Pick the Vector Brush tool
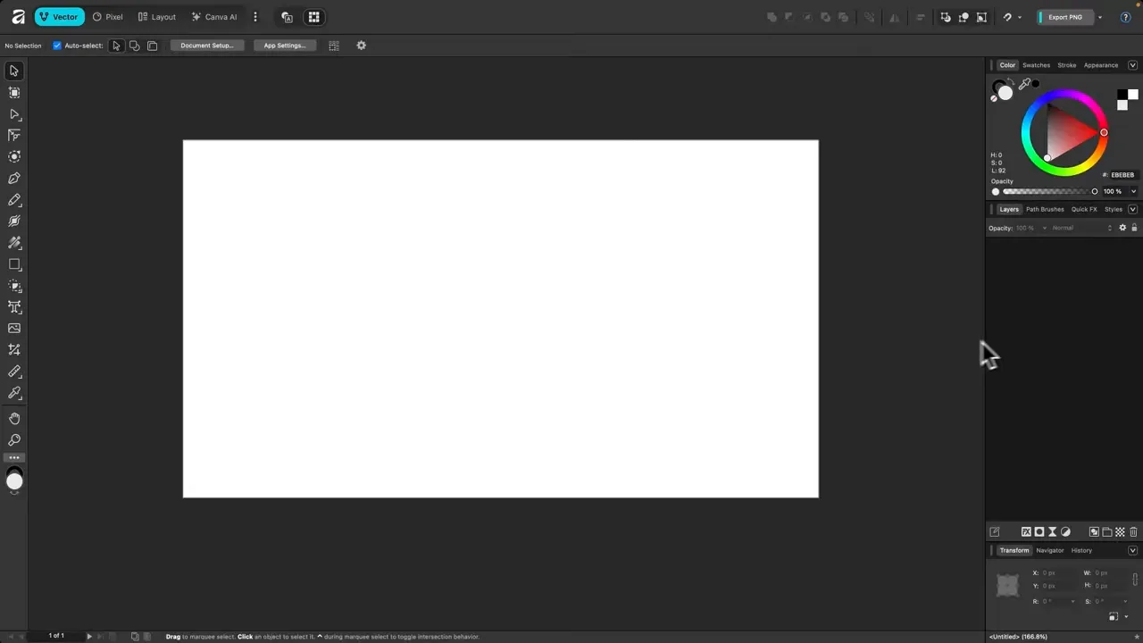Viewport: 1143px width, 643px height. pos(14,221)
